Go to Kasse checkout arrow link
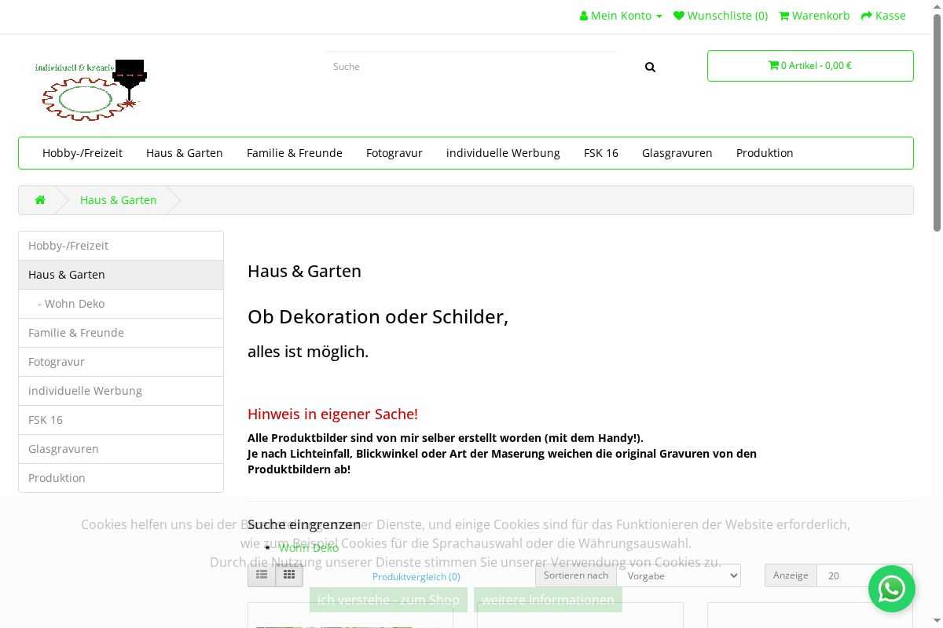Viewport: 943px width, 628px height. (883, 16)
